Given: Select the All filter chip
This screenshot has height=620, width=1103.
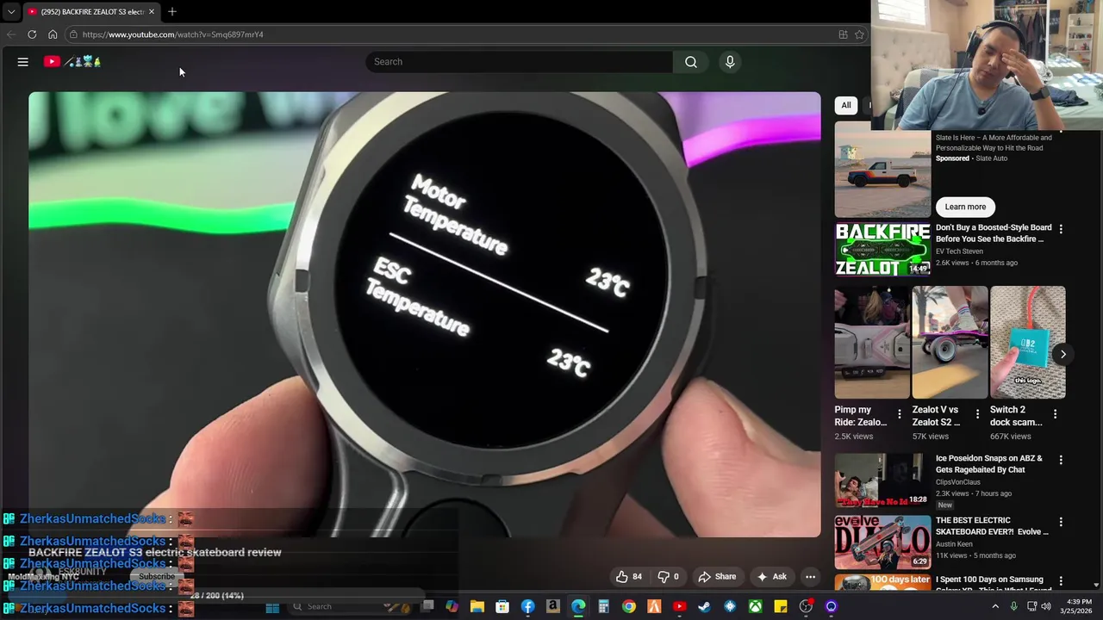Looking at the screenshot, I should click(x=846, y=105).
